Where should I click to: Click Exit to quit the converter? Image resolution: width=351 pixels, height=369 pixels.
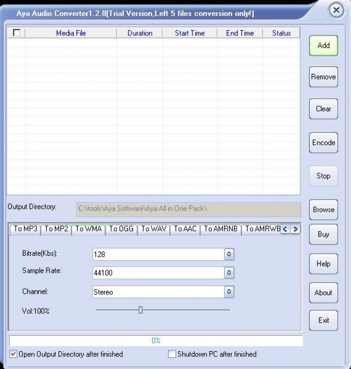323,320
